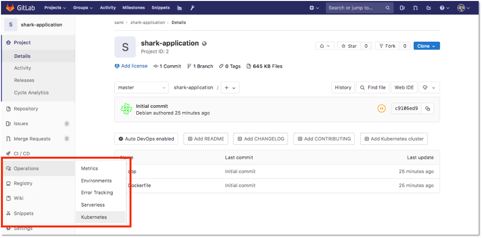Go to Activity in the top navigation

[108, 8]
